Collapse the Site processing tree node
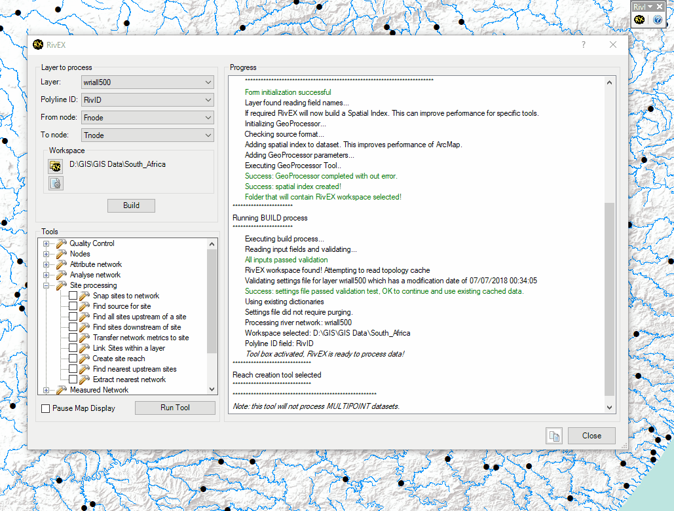This screenshot has height=511, width=674. [x=46, y=285]
